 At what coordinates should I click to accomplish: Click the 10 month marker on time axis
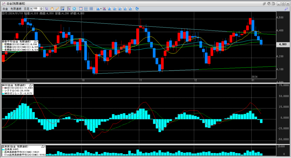[83, 80]
